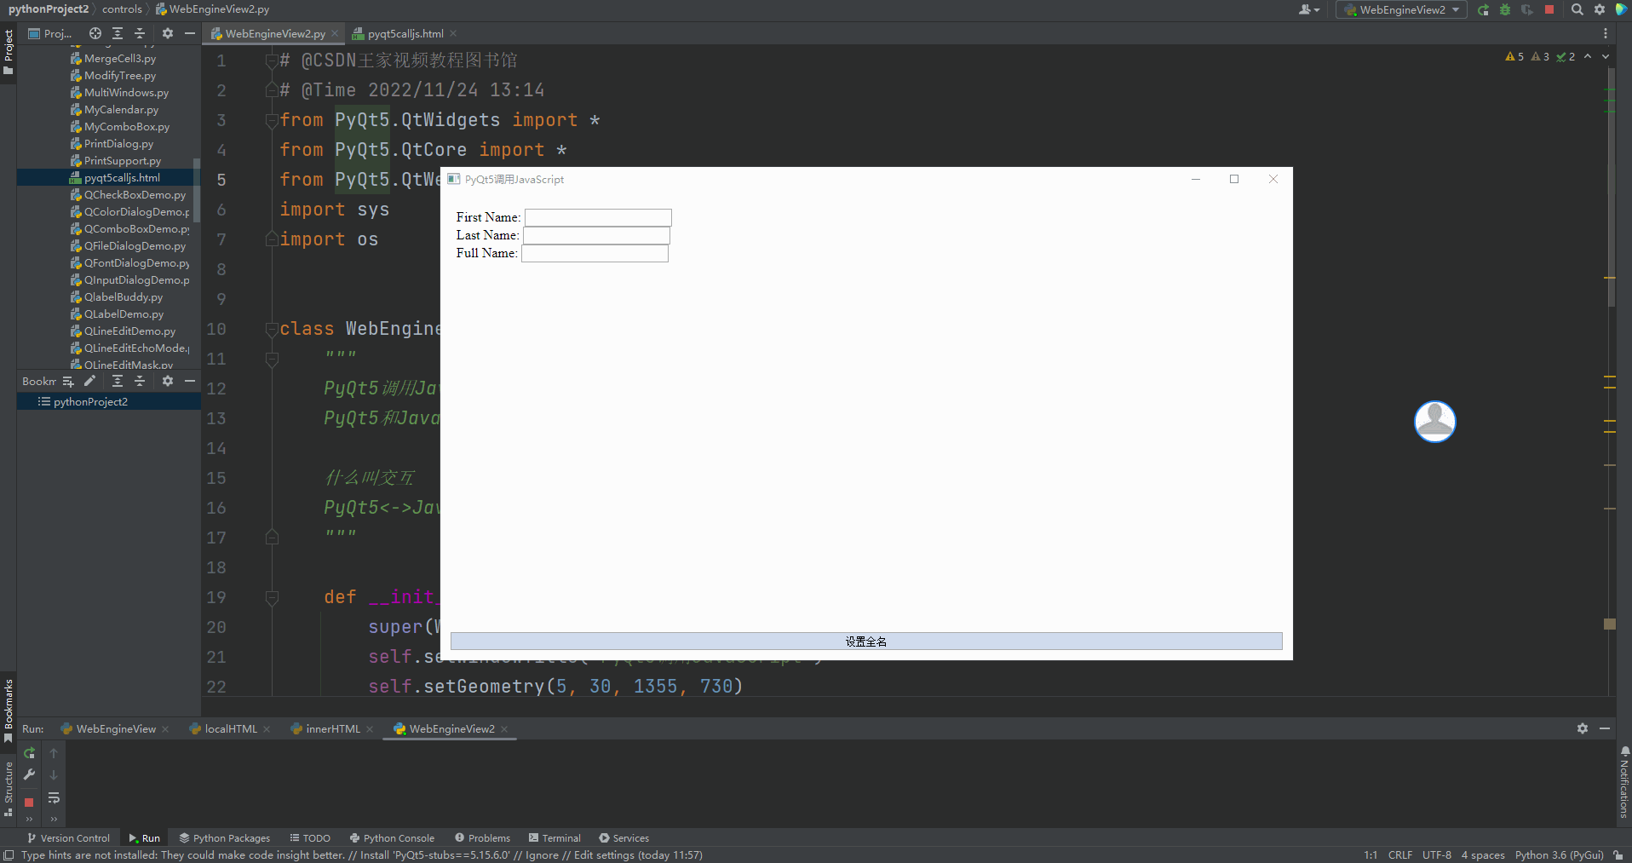Click the green Debug bug icon
Screen dimensions: 1632x863
1505,9
